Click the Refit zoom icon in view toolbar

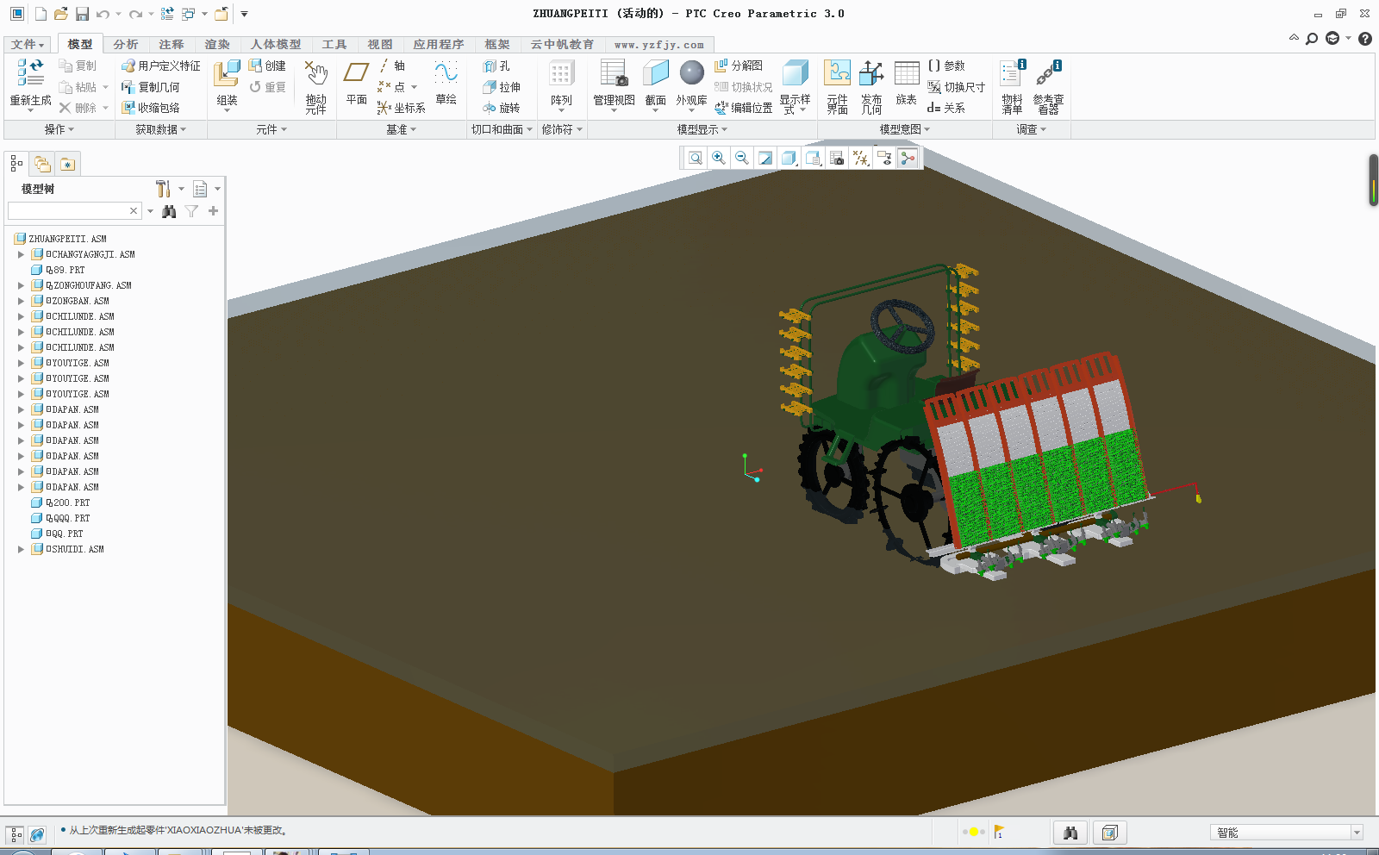click(695, 158)
